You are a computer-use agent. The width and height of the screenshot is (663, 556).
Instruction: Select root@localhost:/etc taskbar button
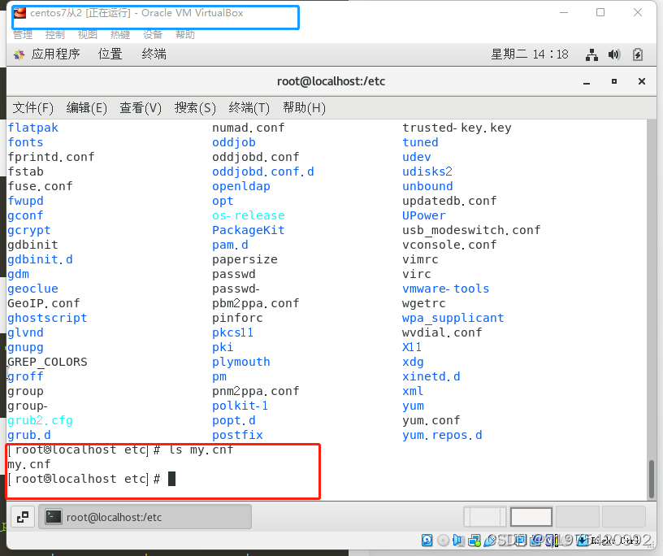pos(145,517)
